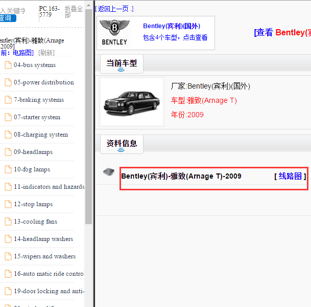Select 14-headlamp washers entry

43,239
